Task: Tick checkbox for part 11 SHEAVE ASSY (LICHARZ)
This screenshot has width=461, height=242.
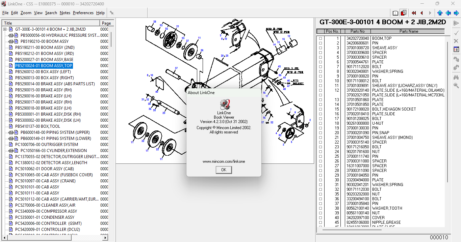Action: click(320, 86)
